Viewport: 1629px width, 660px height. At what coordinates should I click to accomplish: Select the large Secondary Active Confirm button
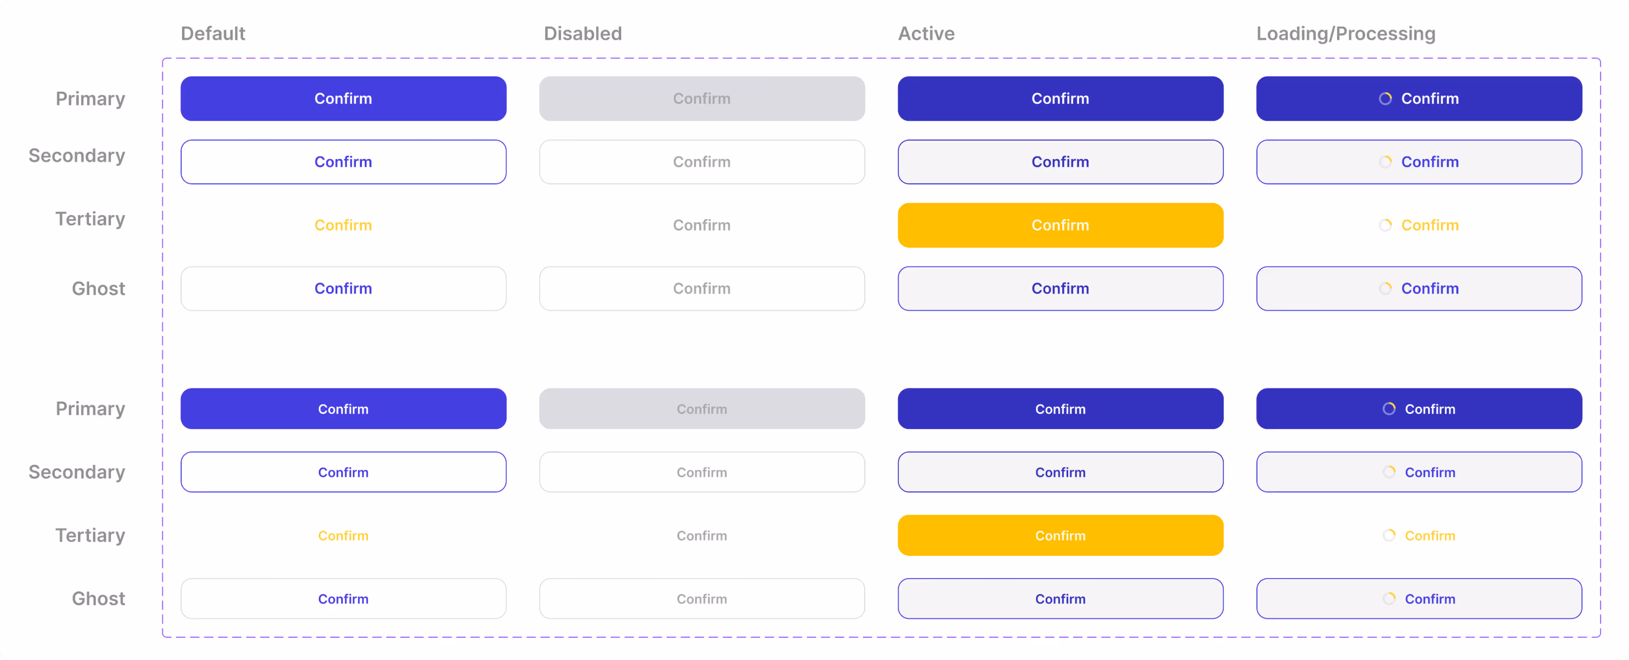[1061, 162]
